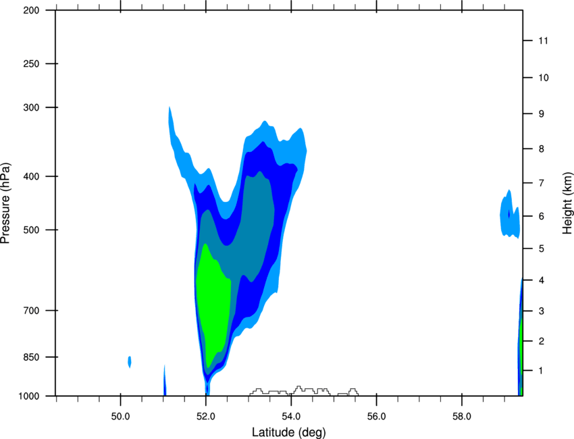
Task: Click latitude tick label 54.0
Action: [291, 417]
